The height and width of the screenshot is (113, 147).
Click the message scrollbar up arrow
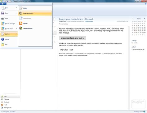coord(129,27)
